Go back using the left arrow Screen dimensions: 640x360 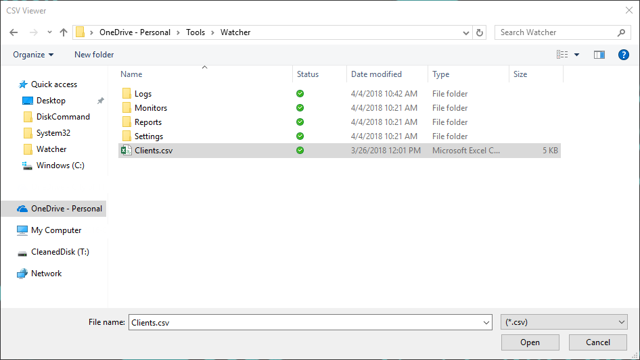click(x=14, y=32)
